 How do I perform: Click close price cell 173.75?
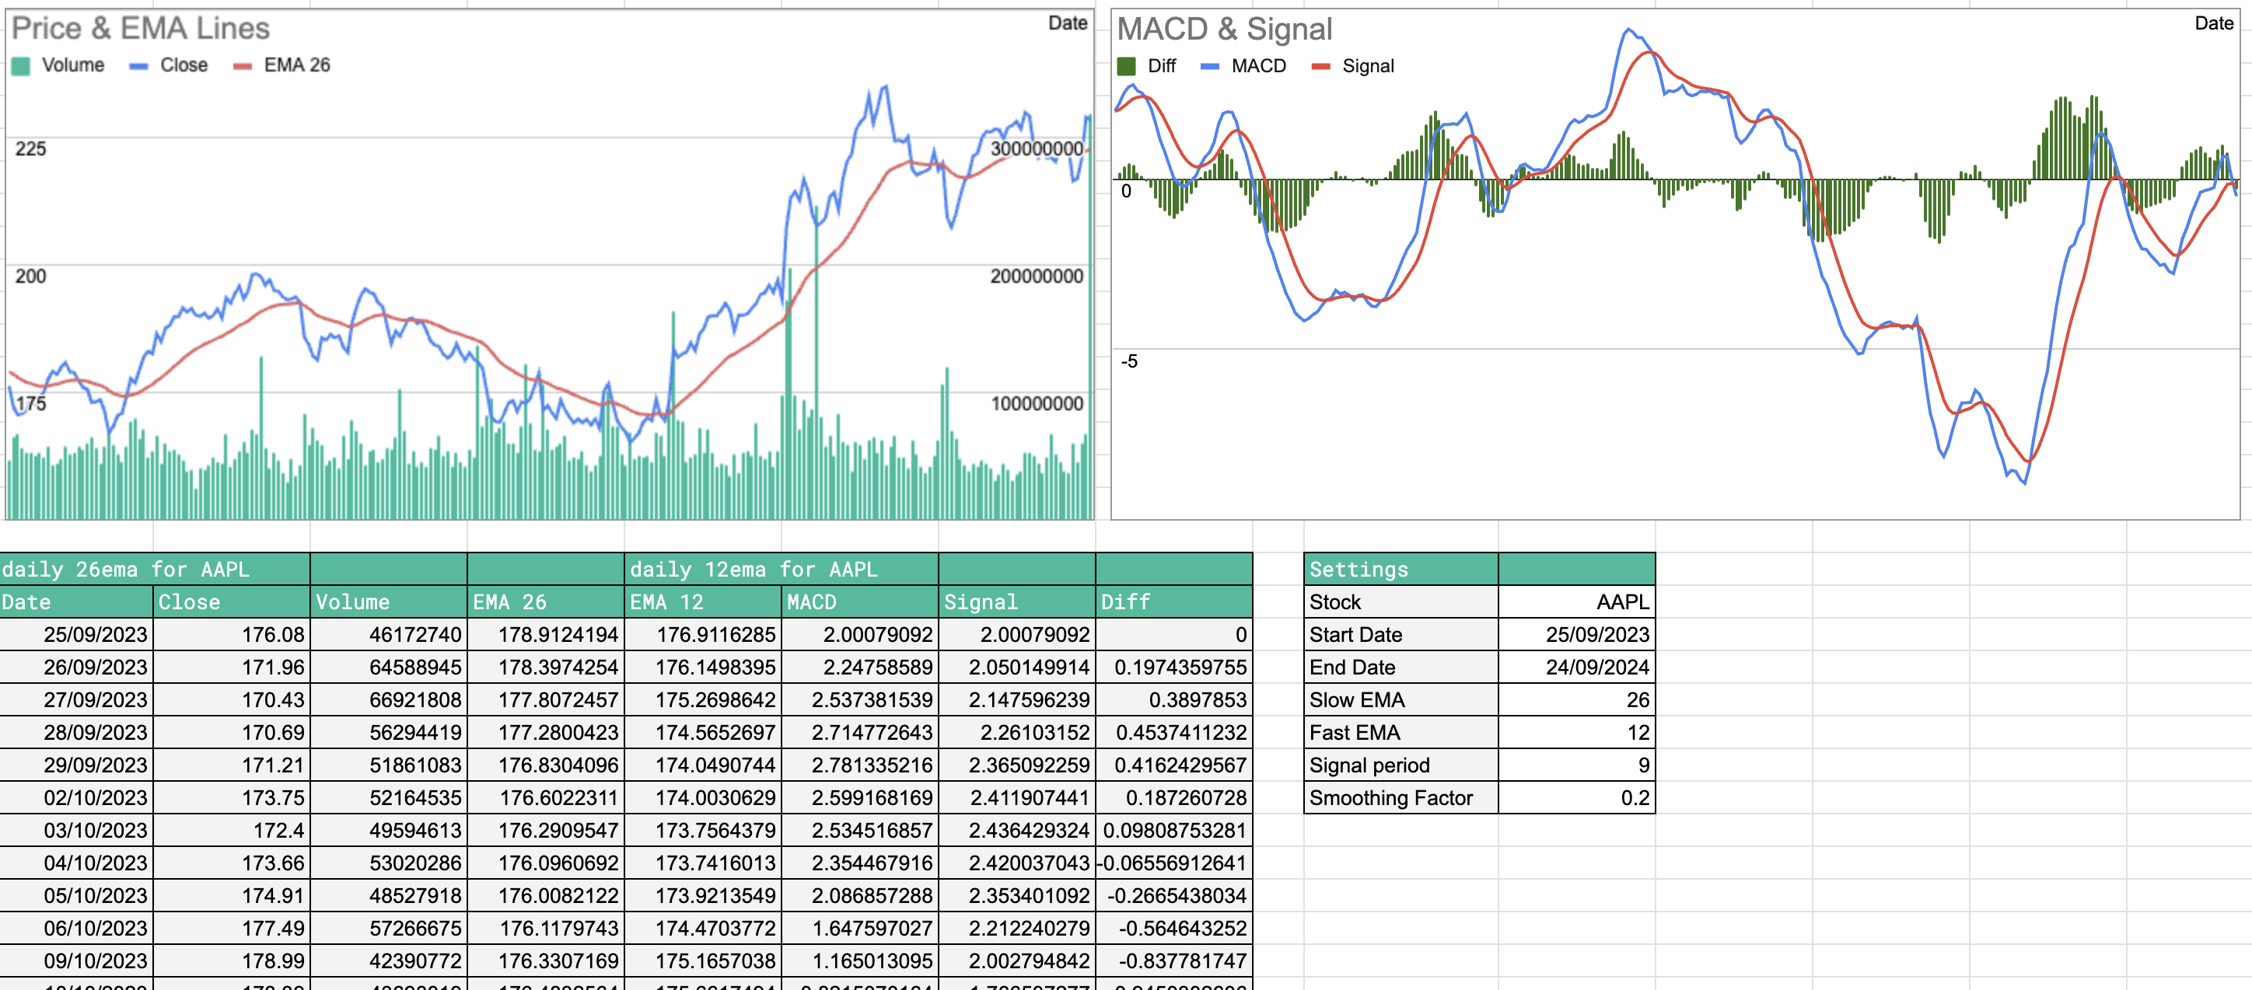(x=231, y=798)
